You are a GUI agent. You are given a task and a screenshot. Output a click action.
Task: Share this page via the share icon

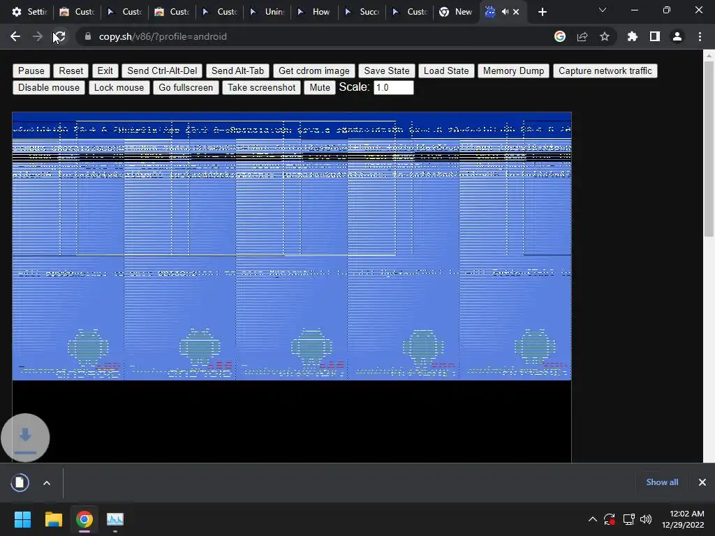[582, 36]
